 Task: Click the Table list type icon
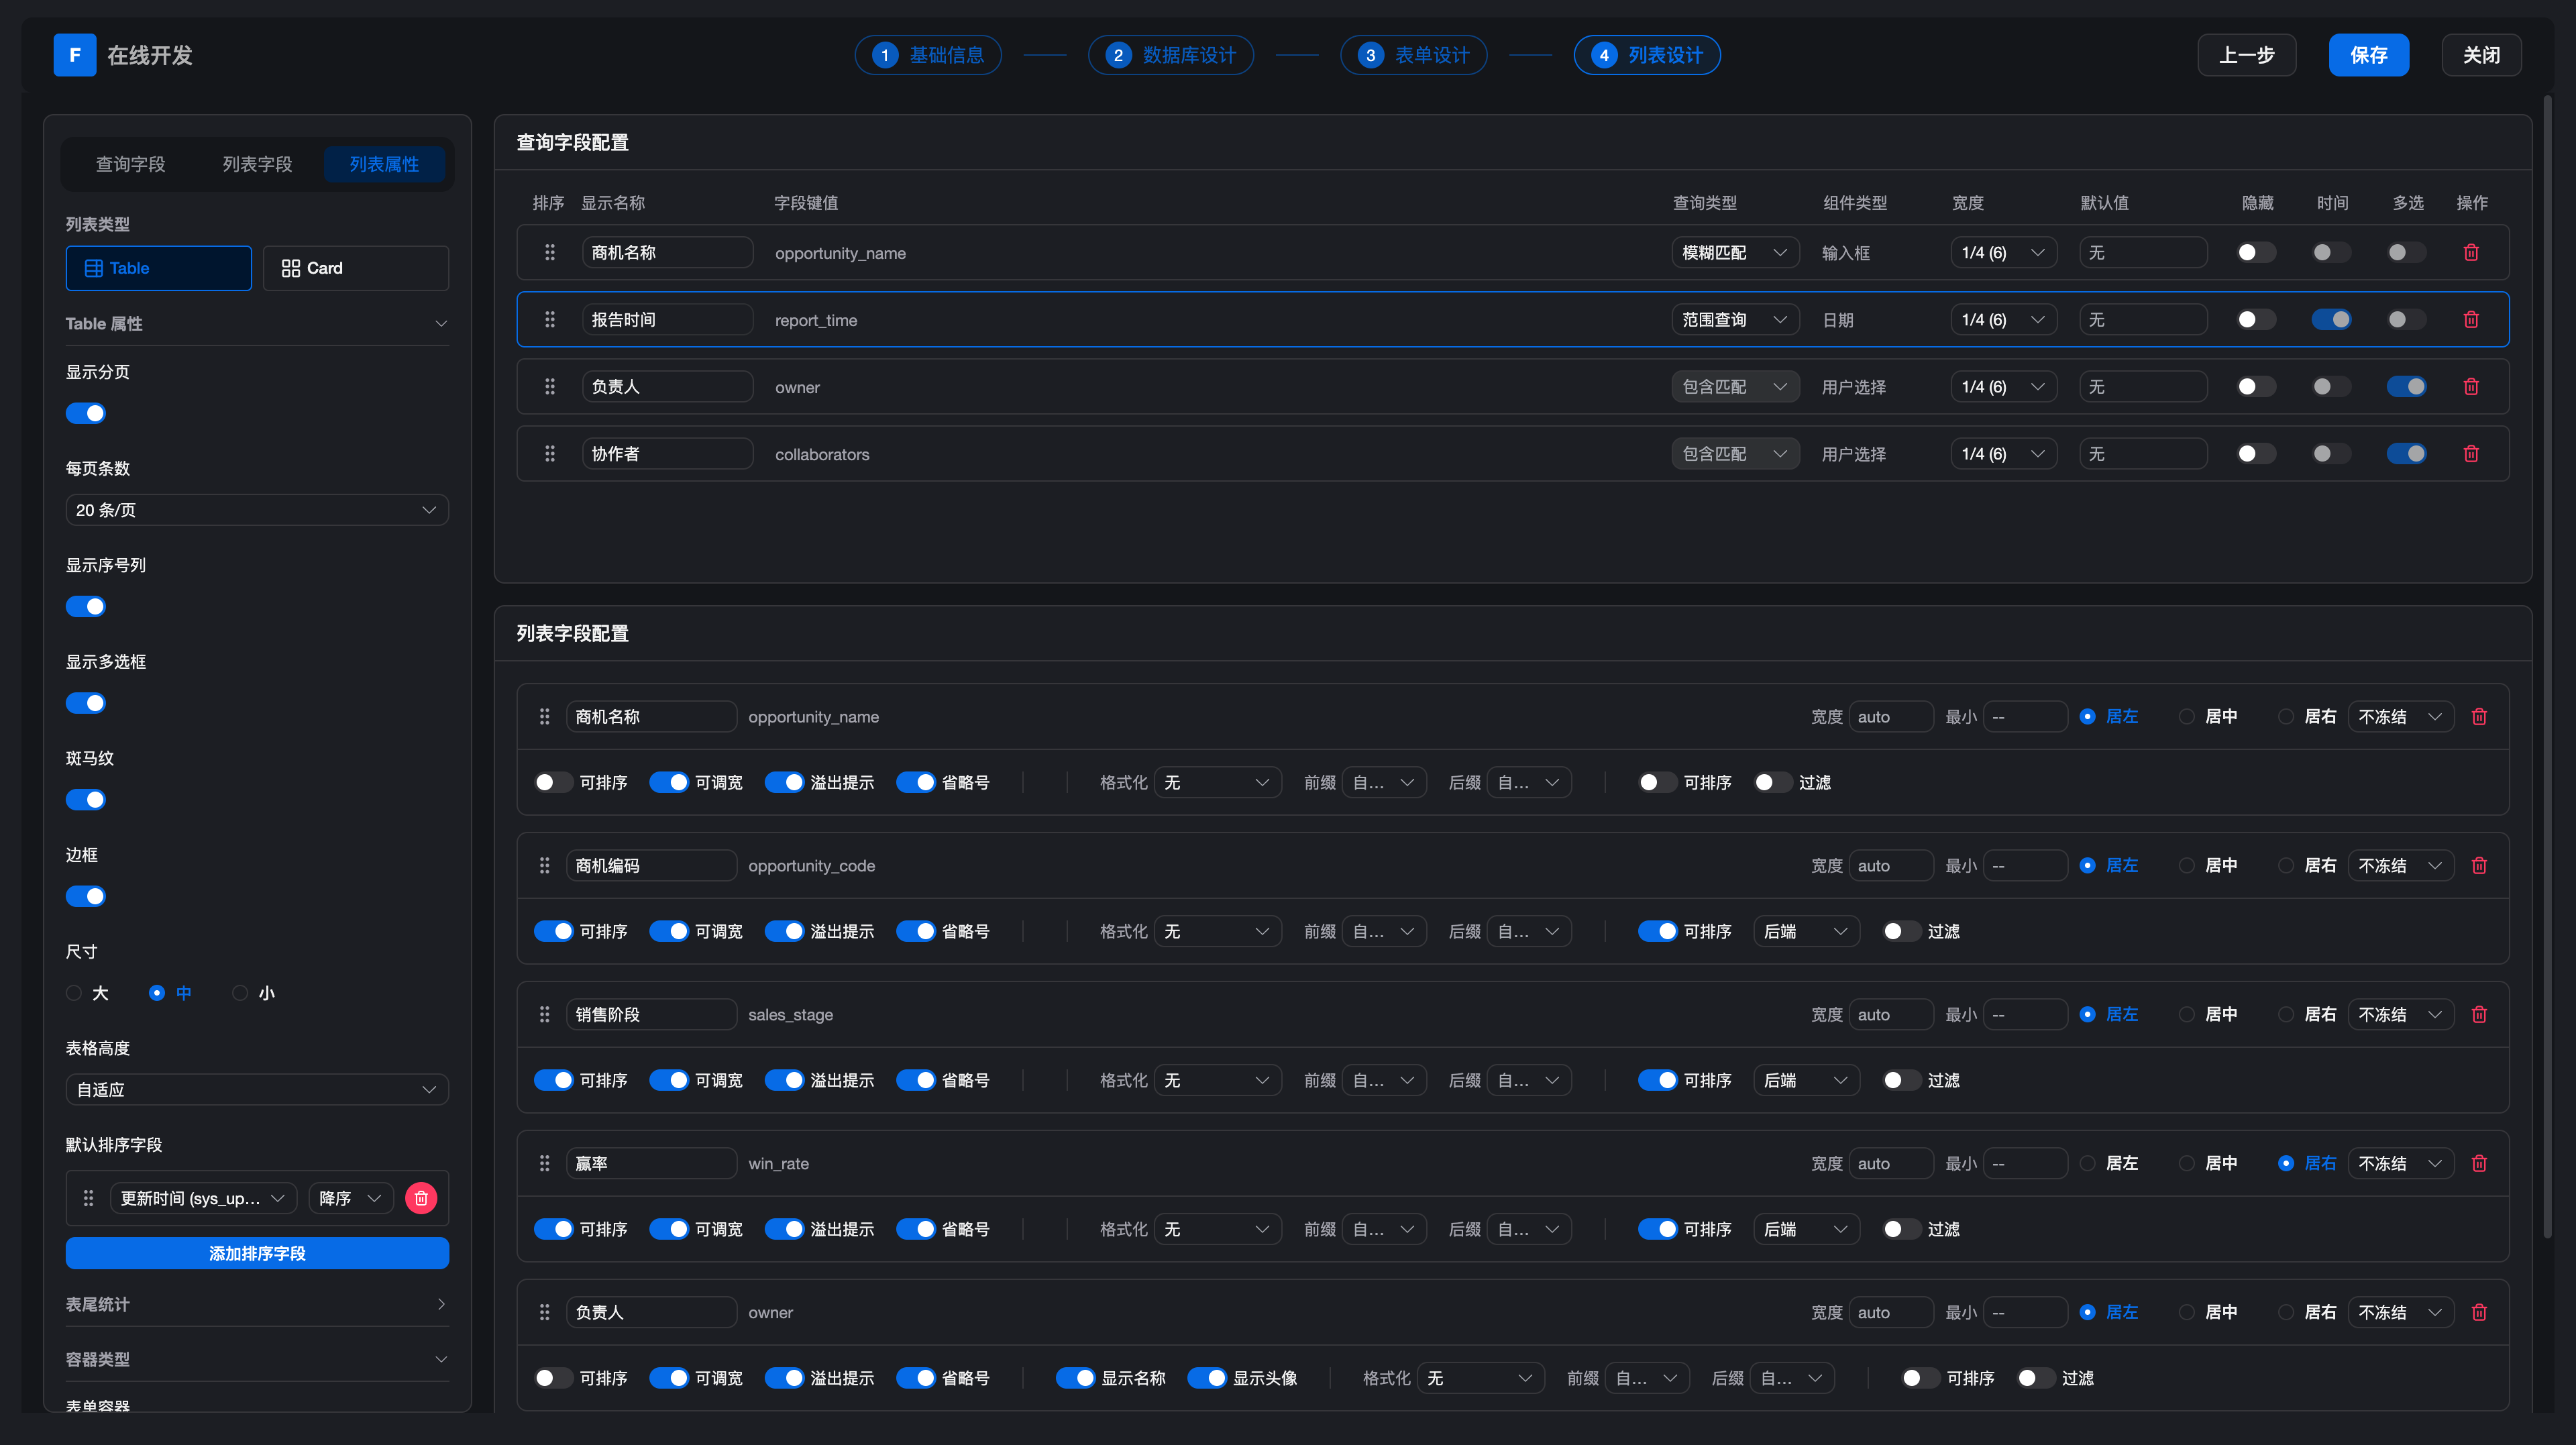(x=94, y=268)
